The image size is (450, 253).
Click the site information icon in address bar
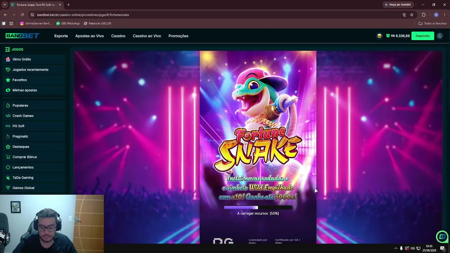[32, 15]
